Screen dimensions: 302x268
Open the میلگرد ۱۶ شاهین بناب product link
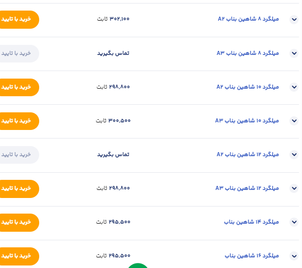[x=251, y=255]
